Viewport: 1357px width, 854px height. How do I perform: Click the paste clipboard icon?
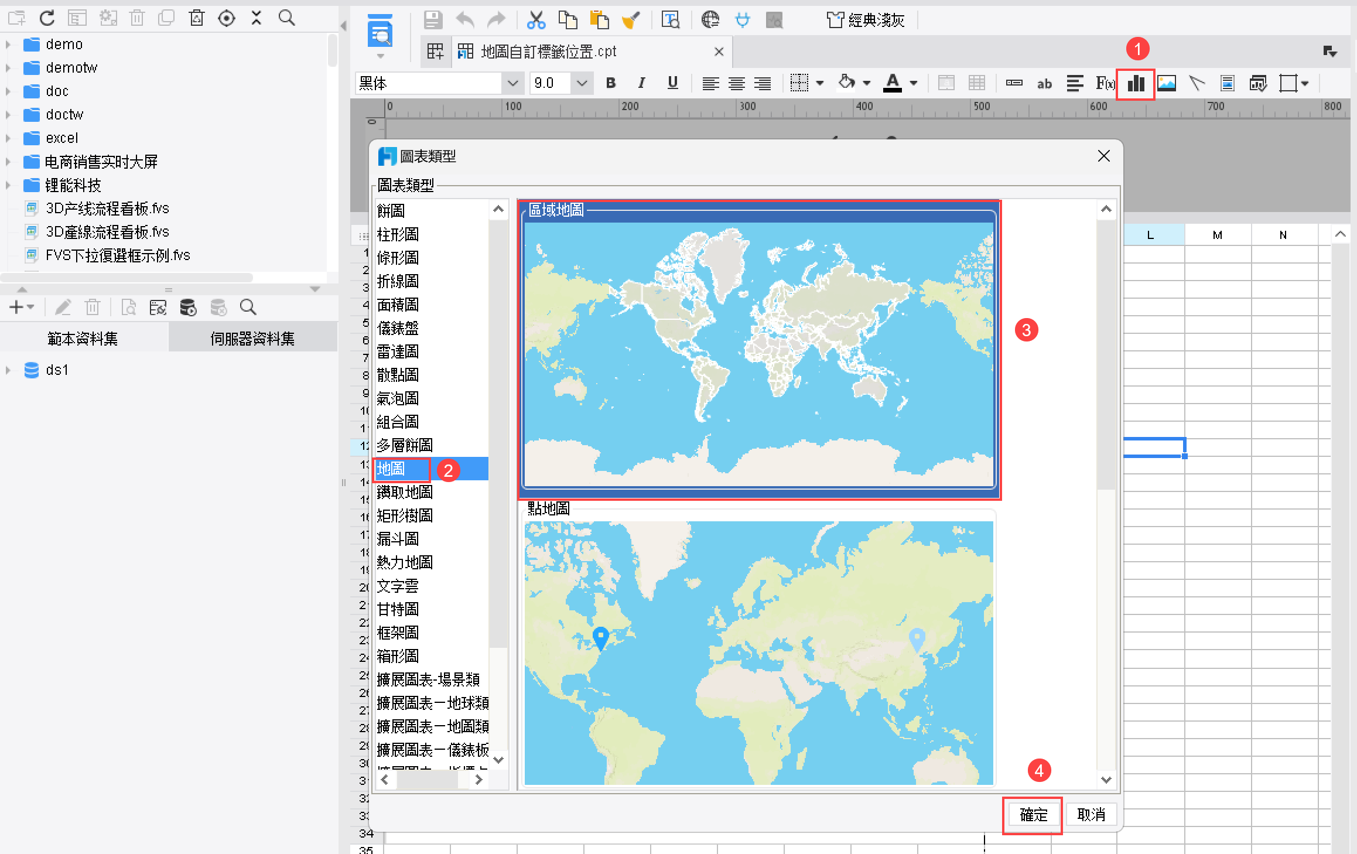point(599,20)
